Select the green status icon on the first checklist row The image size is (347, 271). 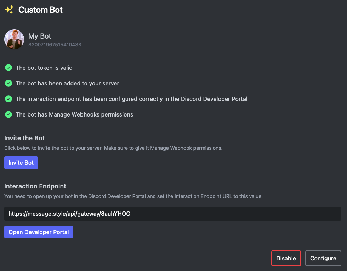[x=8, y=68]
